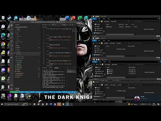Expand the TIMELINE section in the sidebar
Image resolution: width=161 pixels, height=121 pixels.
pos(17,90)
